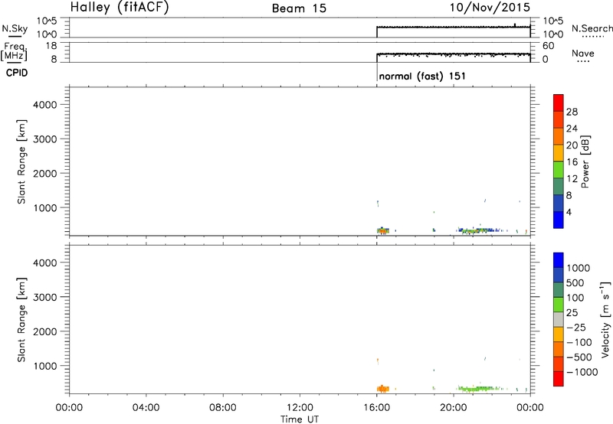Select the 'N.Sky' axis label
Screen dimensions: 613x424
point(15,28)
